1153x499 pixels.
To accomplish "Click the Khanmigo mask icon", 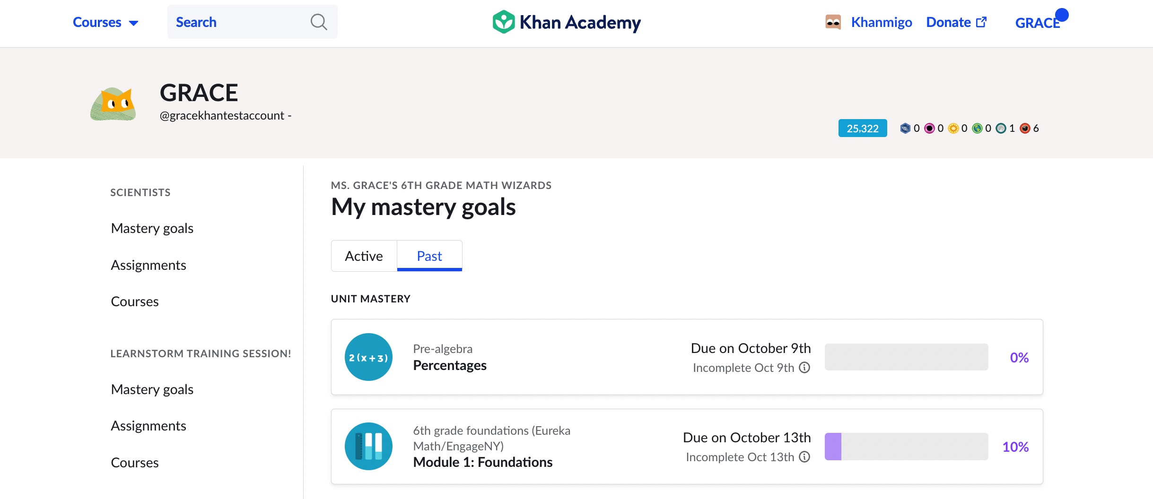I will click(832, 22).
